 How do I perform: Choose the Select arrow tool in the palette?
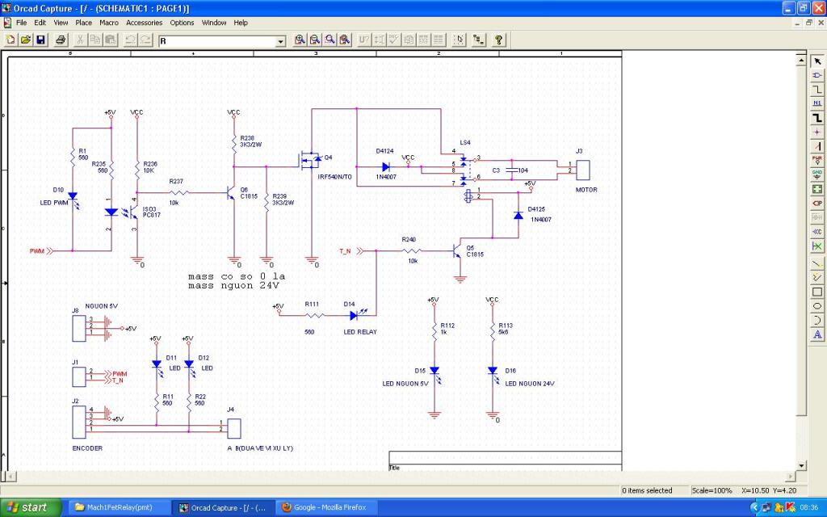pyautogui.click(x=817, y=61)
